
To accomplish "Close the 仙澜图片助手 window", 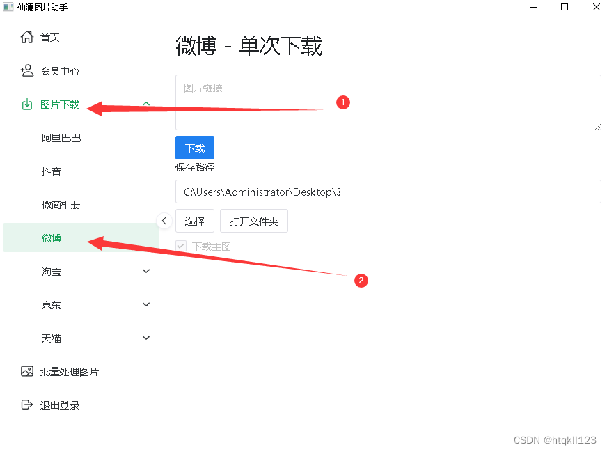I will [597, 7].
